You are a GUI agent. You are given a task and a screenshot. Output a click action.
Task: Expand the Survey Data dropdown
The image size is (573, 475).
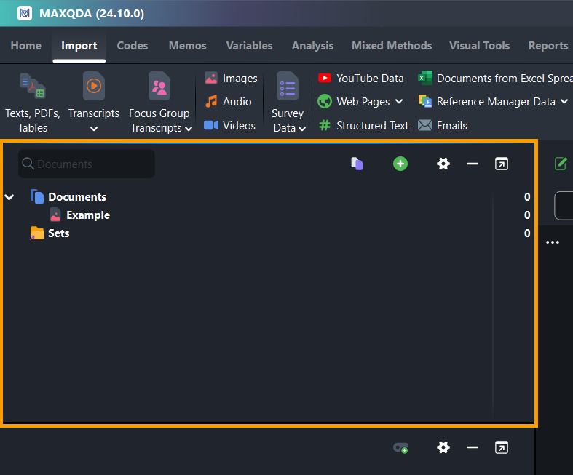pyautogui.click(x=301, y=129)
